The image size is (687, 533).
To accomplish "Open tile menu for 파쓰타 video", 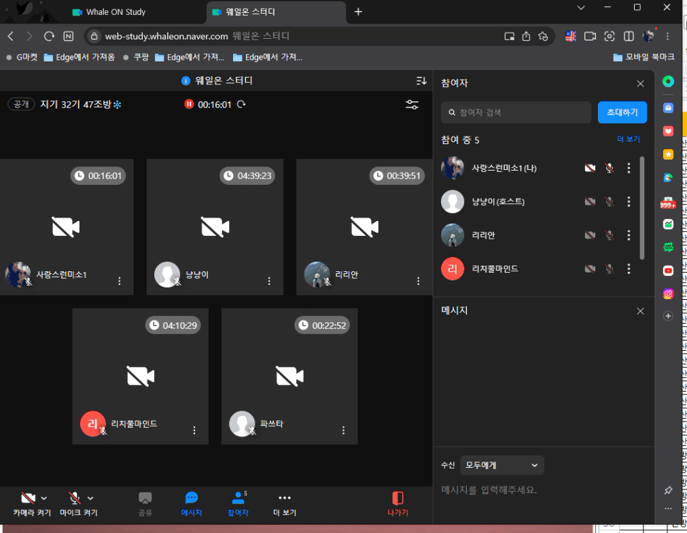I will coord(344,430).
